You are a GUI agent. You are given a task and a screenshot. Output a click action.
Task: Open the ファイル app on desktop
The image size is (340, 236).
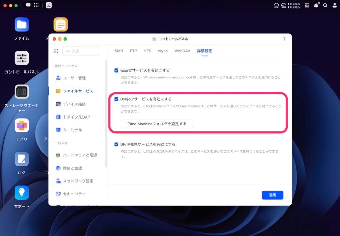22,25
